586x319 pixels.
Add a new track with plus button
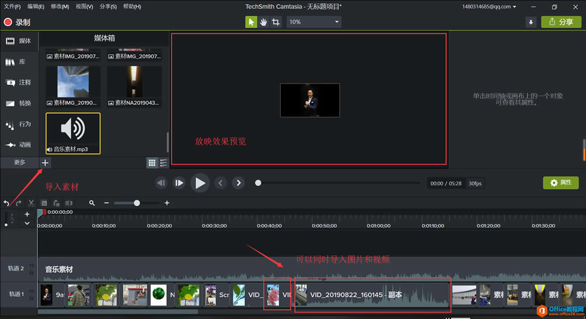(x=27, y=214)
